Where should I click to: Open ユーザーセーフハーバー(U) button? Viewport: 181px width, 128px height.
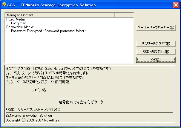coord(156,28)
